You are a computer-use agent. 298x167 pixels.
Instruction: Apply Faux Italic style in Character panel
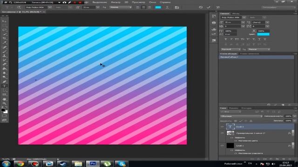pyautogui.click(x=231, y=39)
